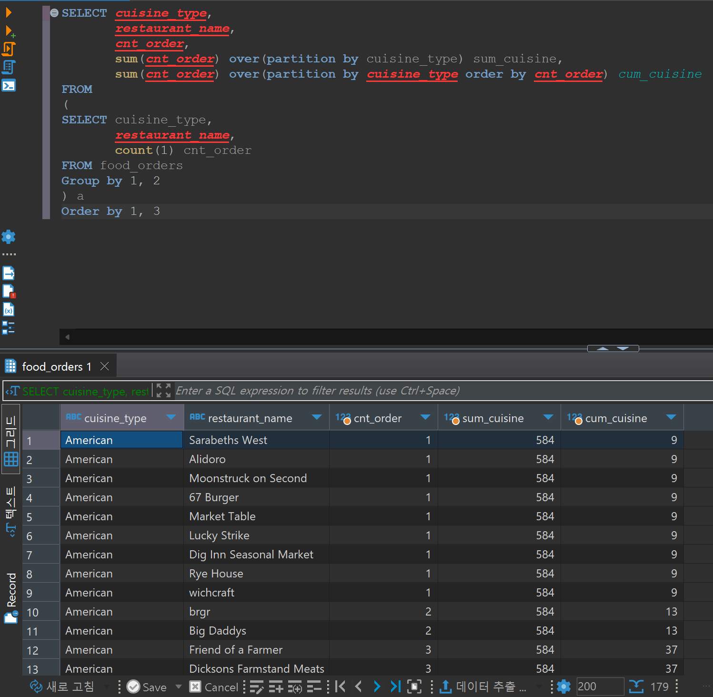Open cnt_order column filter dropdown
Viewport: 713px width, 697px height.
425,417
